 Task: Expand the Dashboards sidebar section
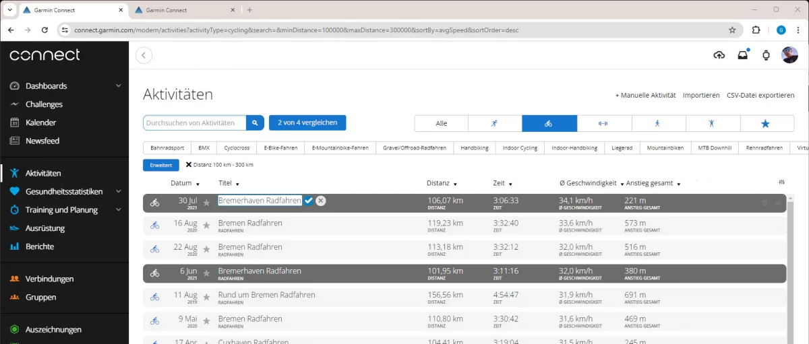pyautogui.click(x=119, y=86)
